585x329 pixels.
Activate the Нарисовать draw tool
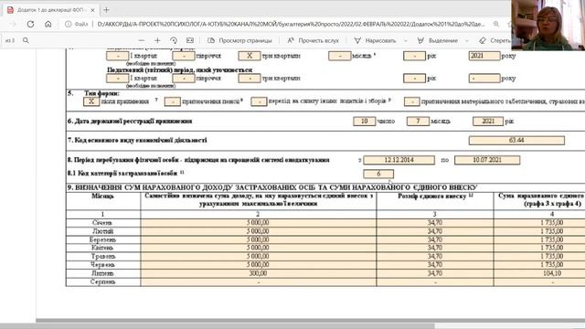(375, 40)
